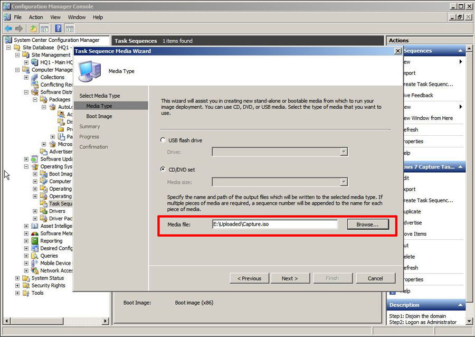The image size is (475, 337).
Task: Click the tree pane horizontal scrollbar left arrow
Action: coord(7,321)
